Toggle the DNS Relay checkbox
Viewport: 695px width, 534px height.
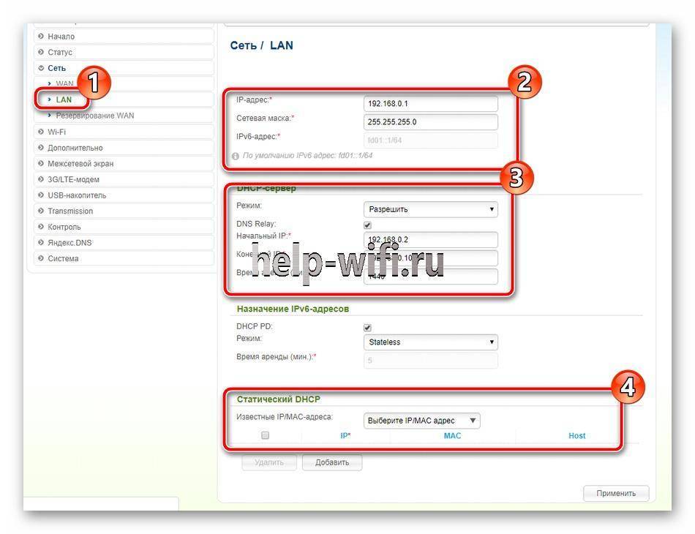tap(367, 225)
